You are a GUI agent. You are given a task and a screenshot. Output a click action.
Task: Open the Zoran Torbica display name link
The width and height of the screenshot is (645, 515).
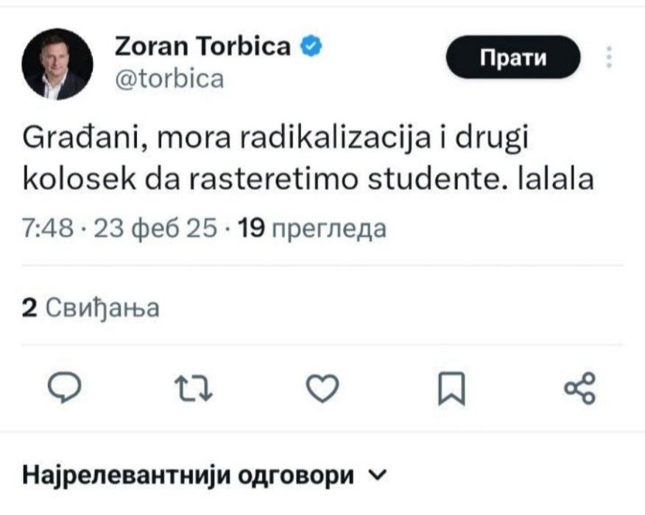202,47
